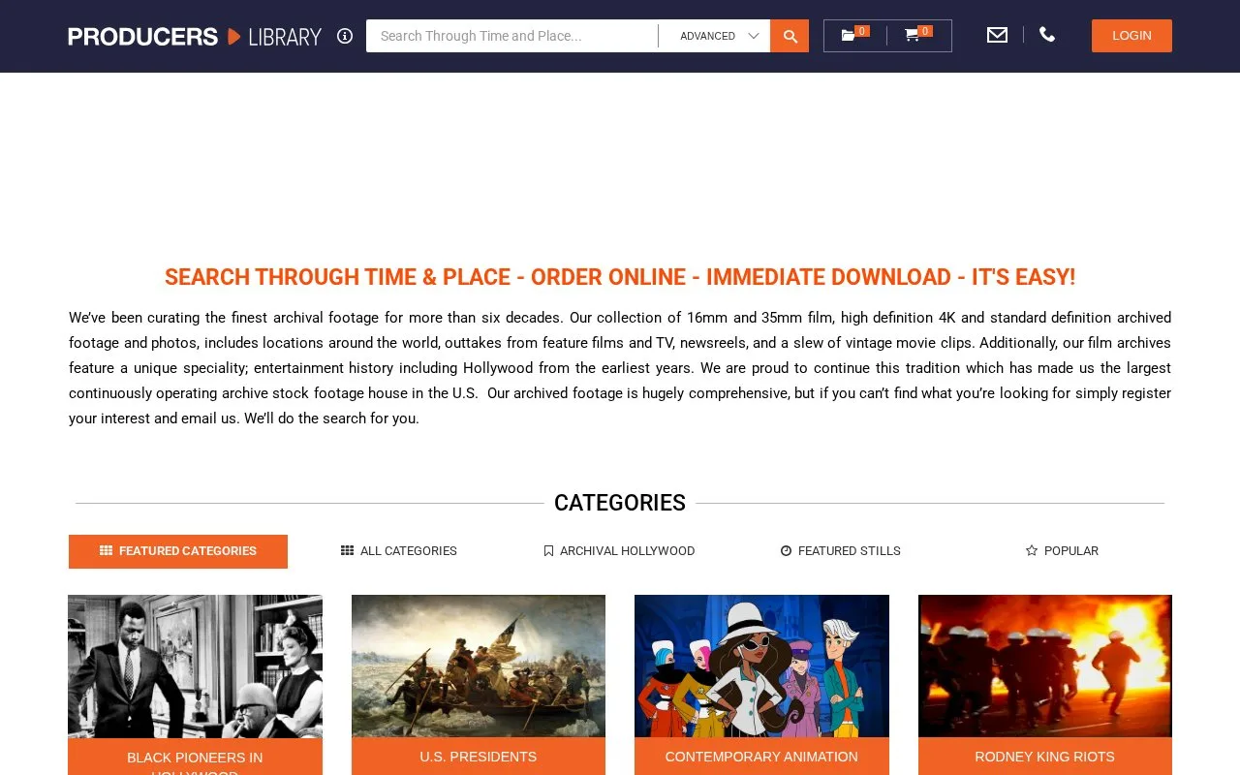Switch to the All Categories tab

pos(399,551)
